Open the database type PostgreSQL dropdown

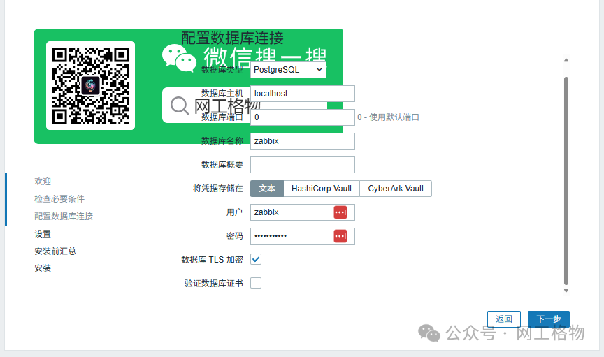pos(288,70)
